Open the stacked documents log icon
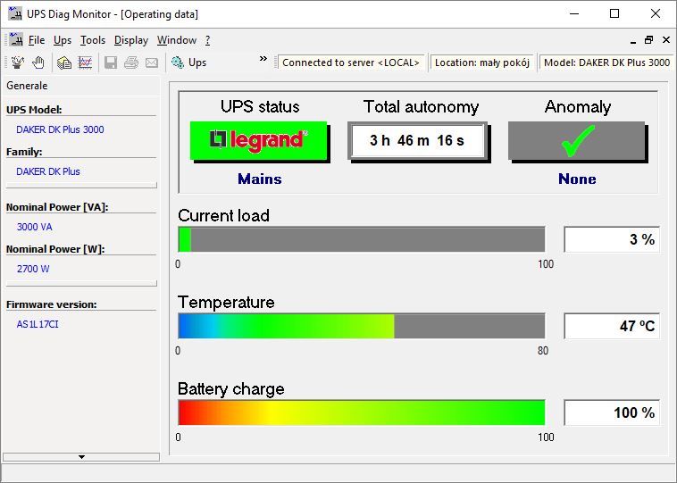Screen dimensions: 677x483 point(64,62)
